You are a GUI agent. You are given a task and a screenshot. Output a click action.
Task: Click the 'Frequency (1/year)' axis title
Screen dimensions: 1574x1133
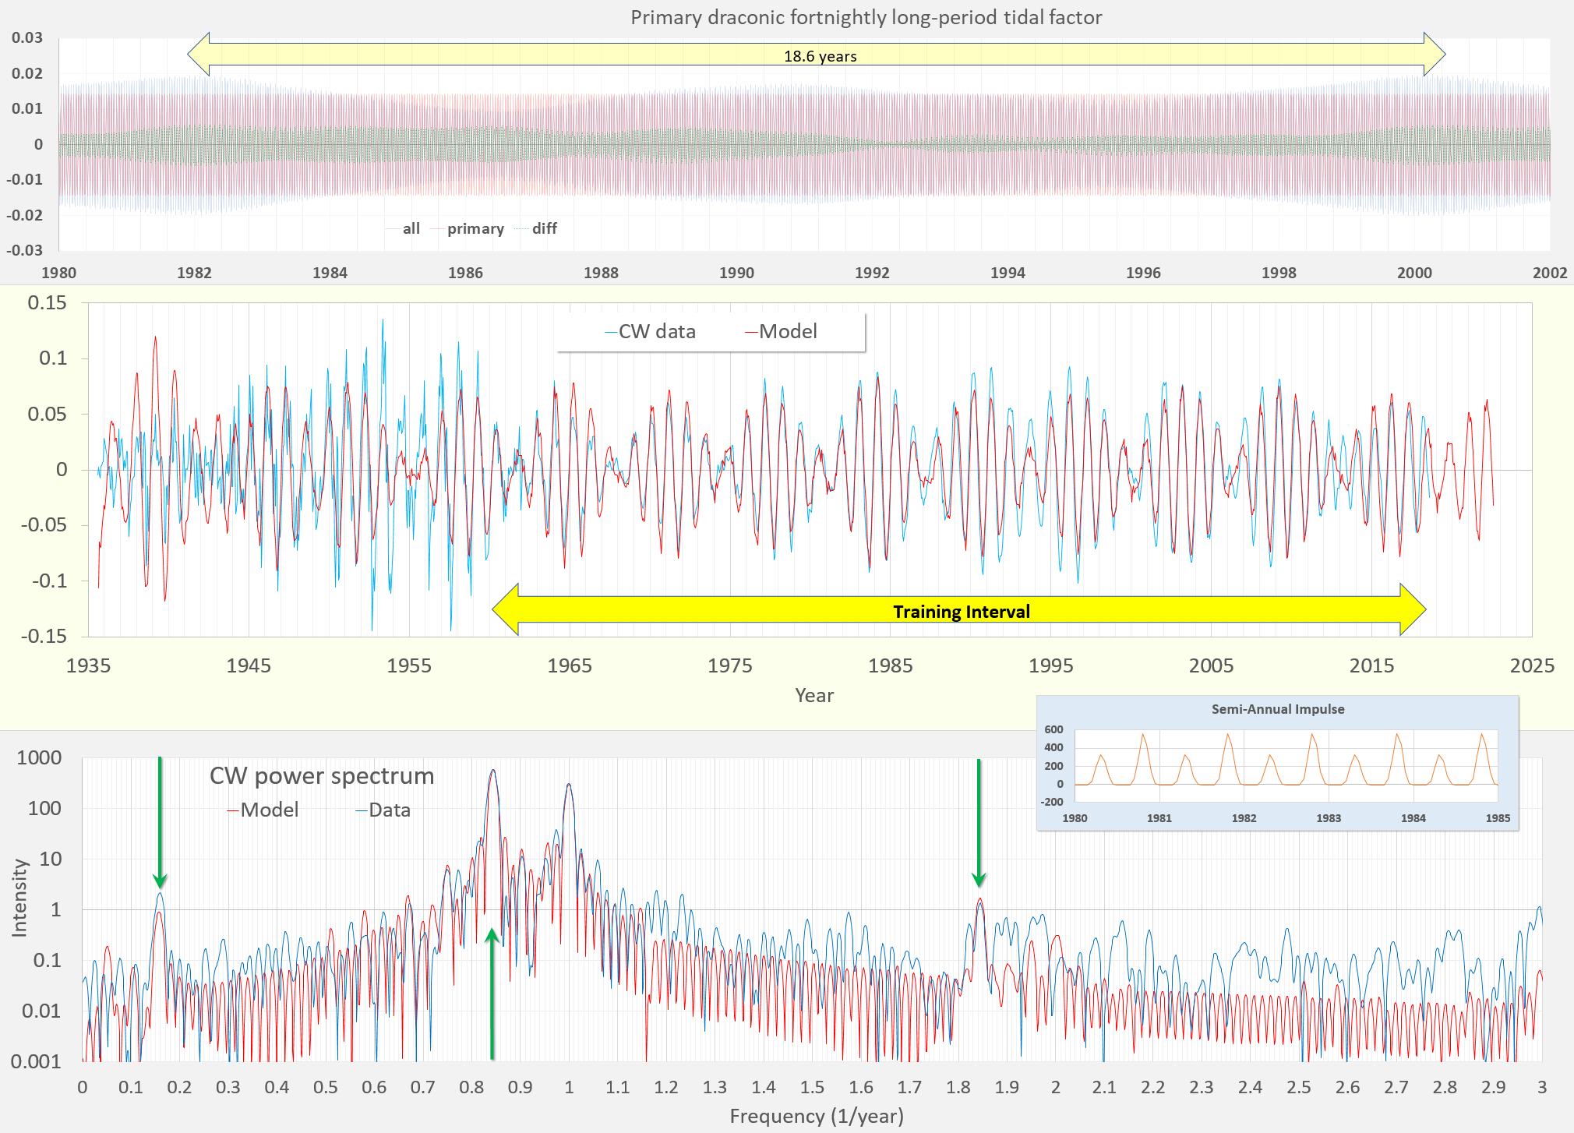[x=817, y=1116]
